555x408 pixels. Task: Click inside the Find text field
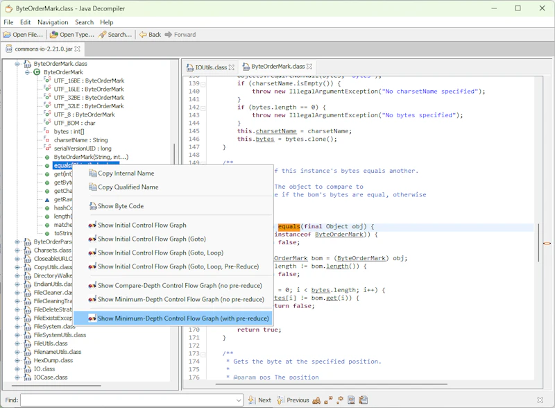coord(128,400)
